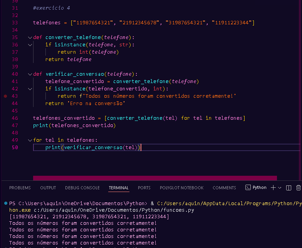Image resolution: width=302 pixels, height=248 pixels.
Task: Open the COMMENTS panel tab
Action: click(x=224, y=188)
